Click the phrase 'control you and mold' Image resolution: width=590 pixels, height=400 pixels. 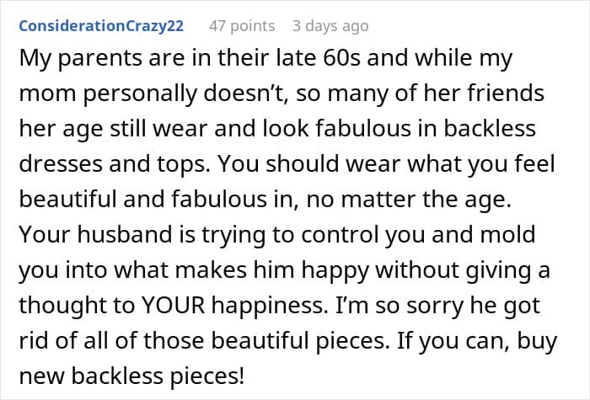click(418, 235)
